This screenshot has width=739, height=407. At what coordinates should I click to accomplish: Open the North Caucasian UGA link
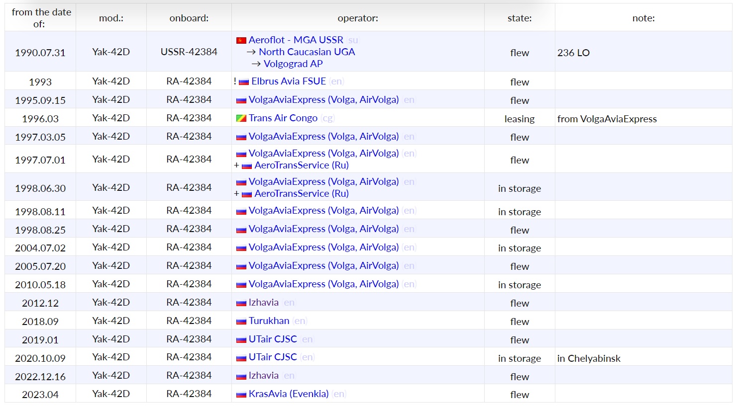(x=307, y=52)
